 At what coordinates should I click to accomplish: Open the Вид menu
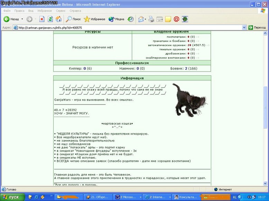coord(31,11)
